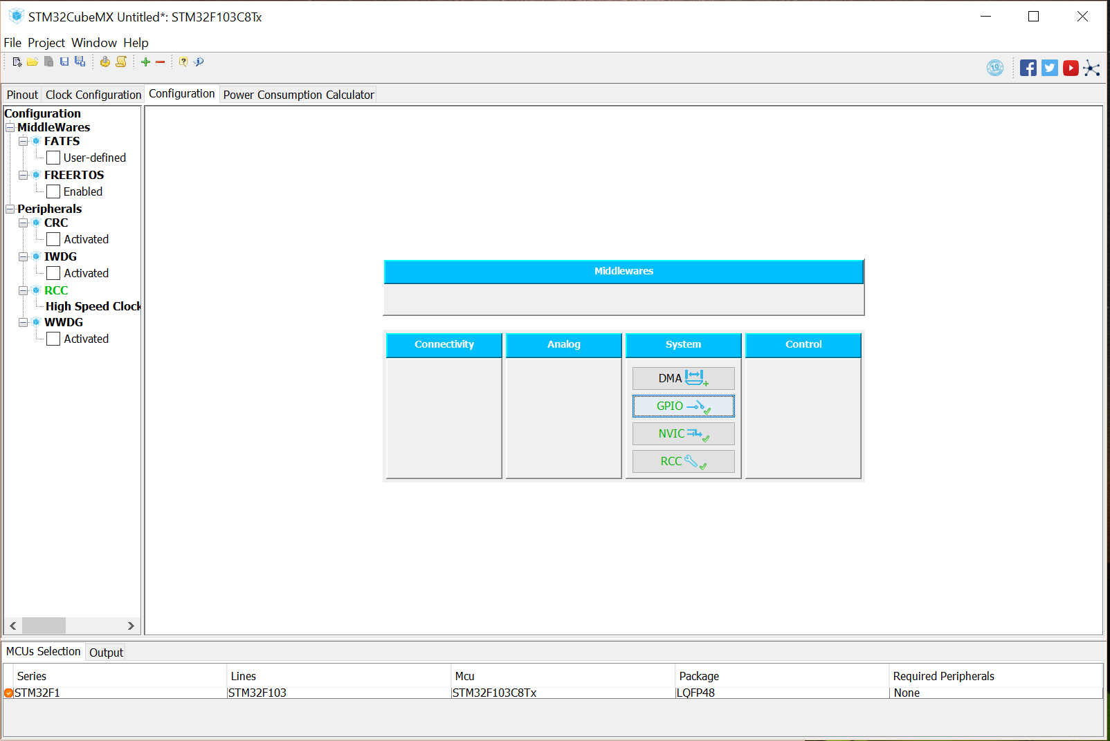The height and width of the screenshot is (741, 1110).
Task: Click the System category header
Action: point(683,344)
